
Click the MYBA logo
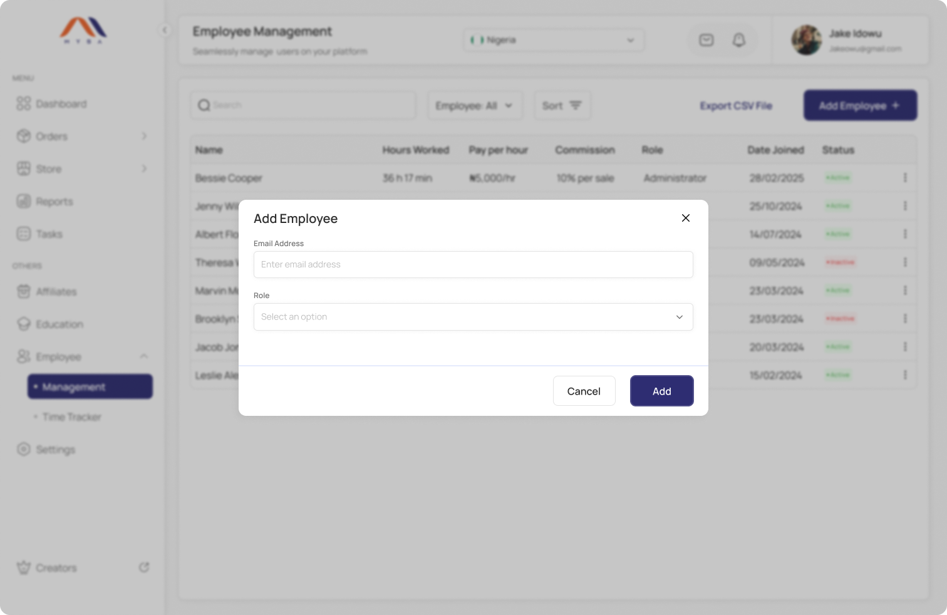pos(83,30)
